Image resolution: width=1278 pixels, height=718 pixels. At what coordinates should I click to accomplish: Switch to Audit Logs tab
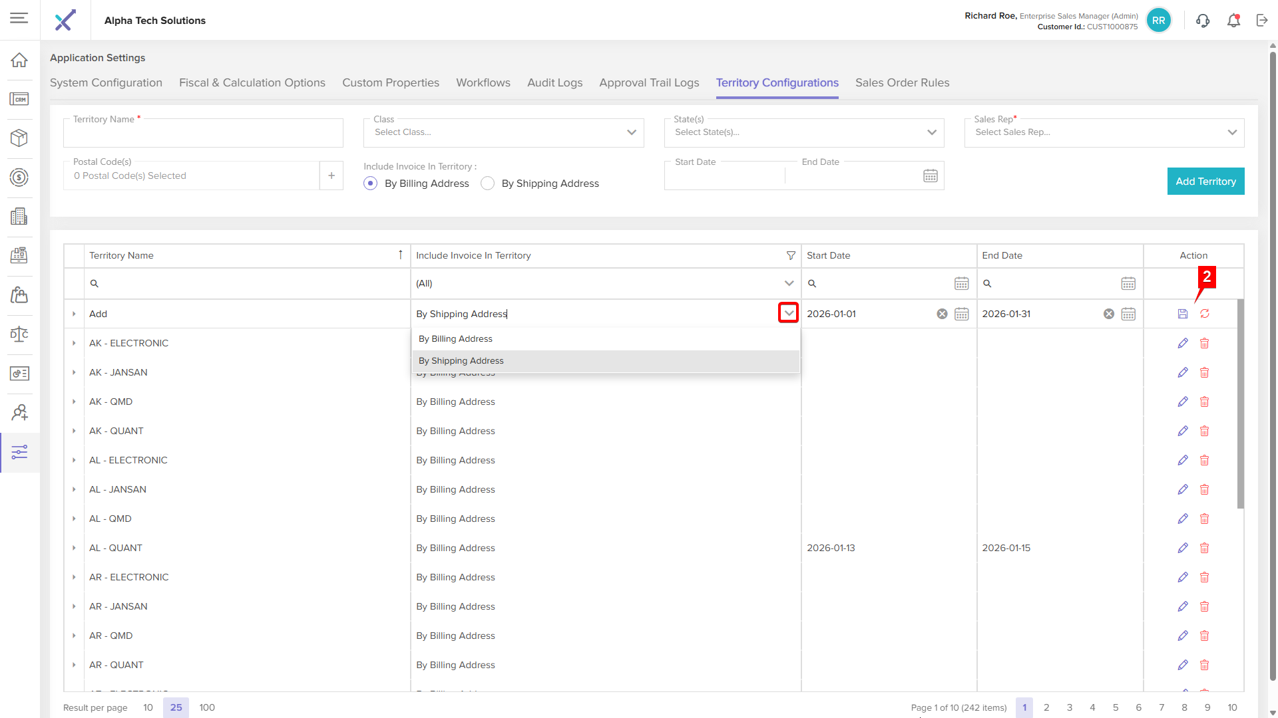click(x=554, y=82)
